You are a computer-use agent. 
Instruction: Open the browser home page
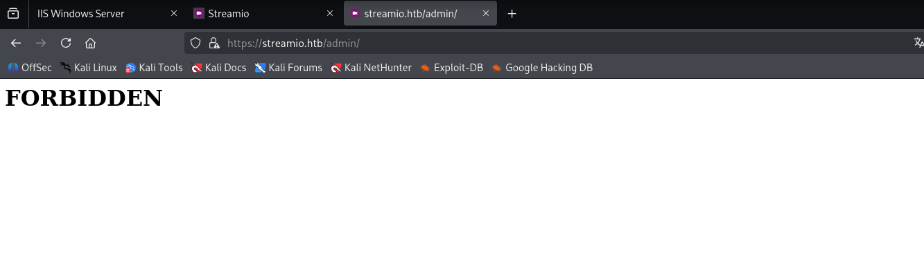click(x=90, y=43)
